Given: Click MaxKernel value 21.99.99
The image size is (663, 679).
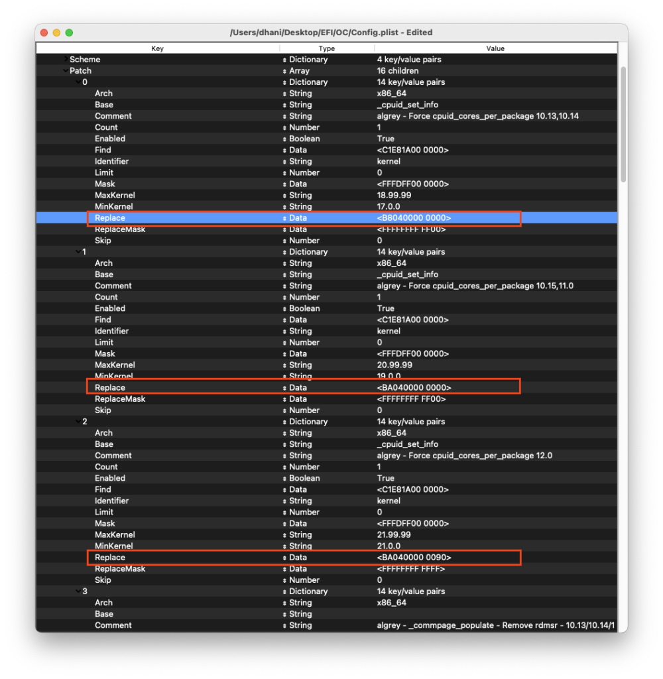Looking at the screenshot, I should 394,535.
